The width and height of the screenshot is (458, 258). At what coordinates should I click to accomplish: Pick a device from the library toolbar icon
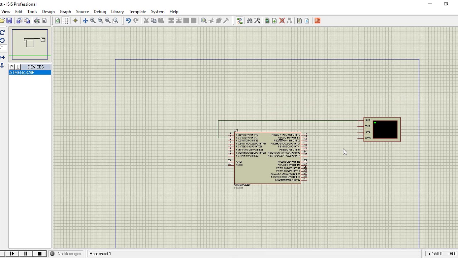(x=204, y=21)
